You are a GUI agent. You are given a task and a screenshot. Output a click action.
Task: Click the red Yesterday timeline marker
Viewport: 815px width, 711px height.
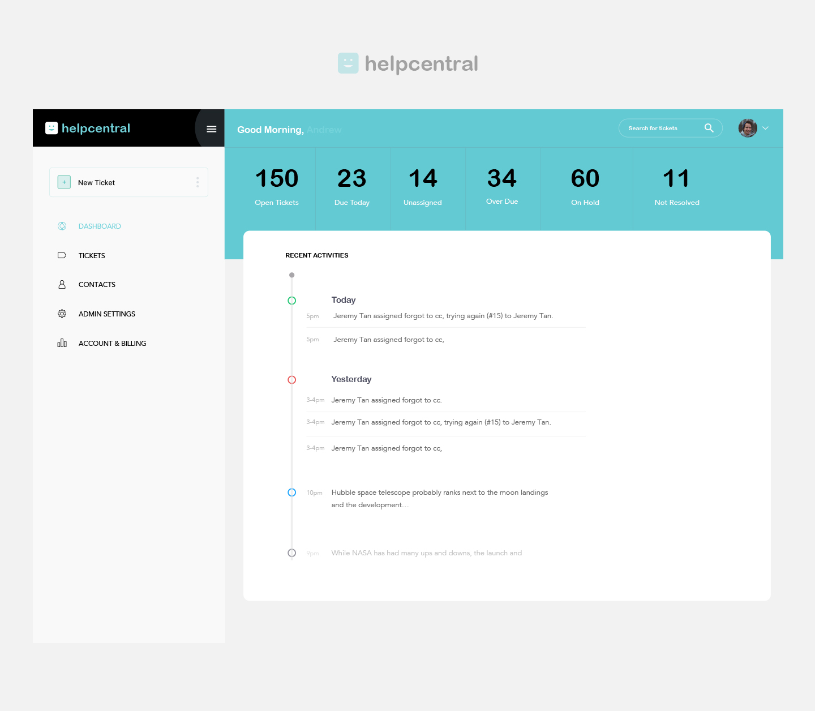(292, 380)
